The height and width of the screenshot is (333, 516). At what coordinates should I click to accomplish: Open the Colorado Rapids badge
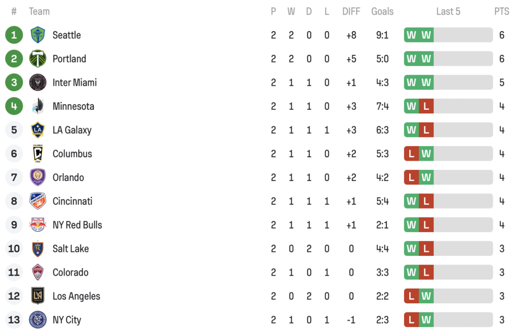37,272
